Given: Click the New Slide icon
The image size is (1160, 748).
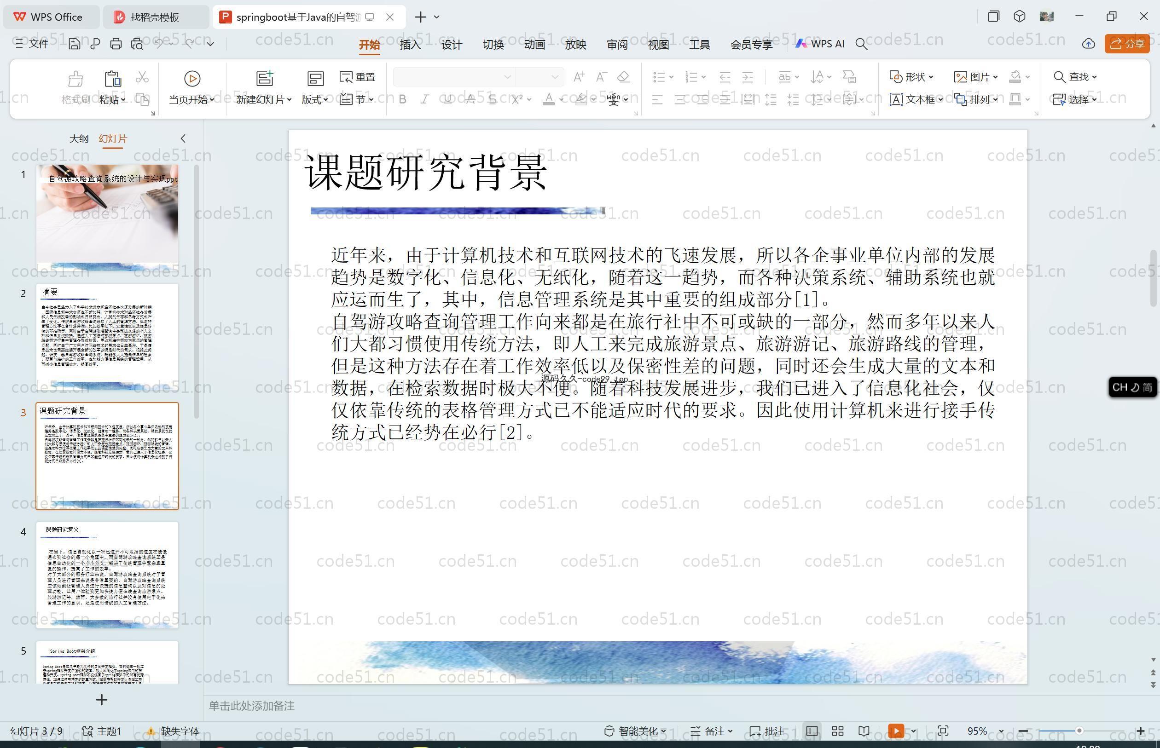Looking at the screenshot, I should click(265, 78).
